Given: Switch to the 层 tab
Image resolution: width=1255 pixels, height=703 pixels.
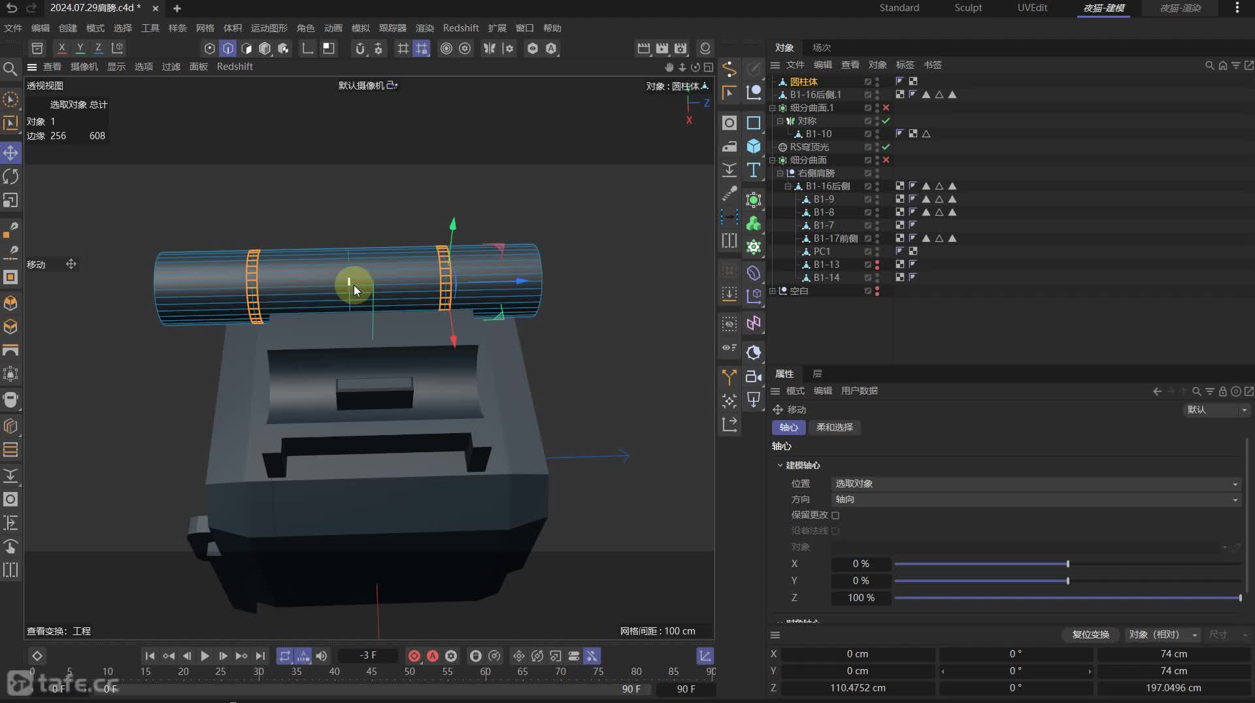Looking at the screenshot, I should pyautogui.click(x=817, y=374).
